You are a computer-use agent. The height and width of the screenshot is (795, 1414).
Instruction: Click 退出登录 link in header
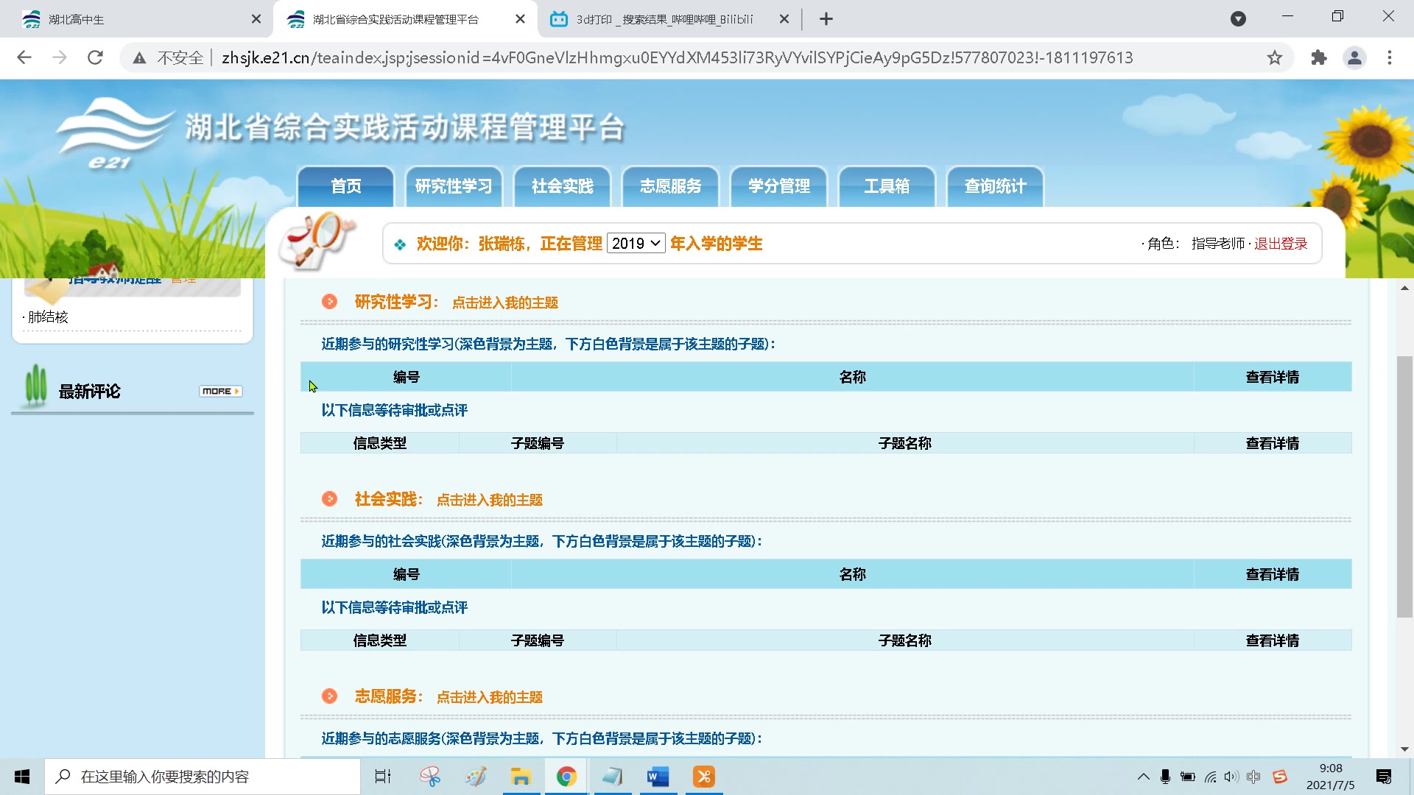coord(1281,244)
